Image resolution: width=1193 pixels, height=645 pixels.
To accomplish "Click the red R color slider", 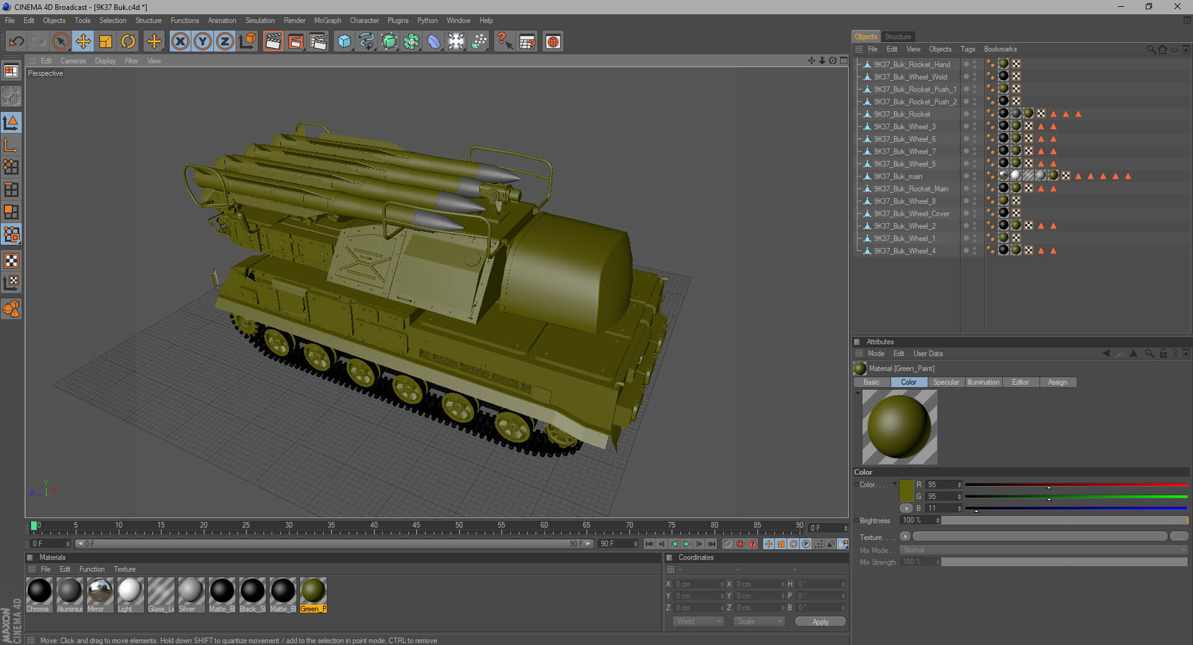I will 1076,485.
